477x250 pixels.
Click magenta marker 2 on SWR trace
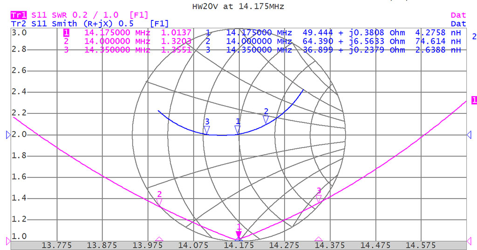[x=159, y=202]
